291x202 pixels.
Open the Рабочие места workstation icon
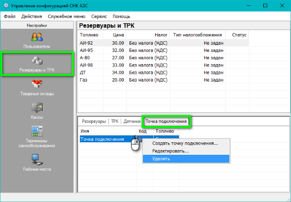(38, 159)
